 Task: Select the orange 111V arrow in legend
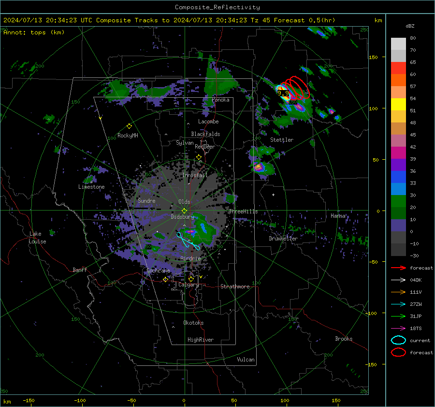[x=398, y=292]
